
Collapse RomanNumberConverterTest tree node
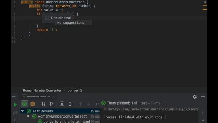28,116
